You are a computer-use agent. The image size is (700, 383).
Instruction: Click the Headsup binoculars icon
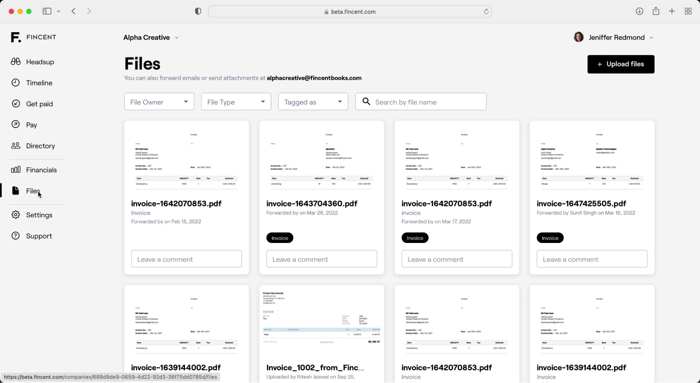16,62
